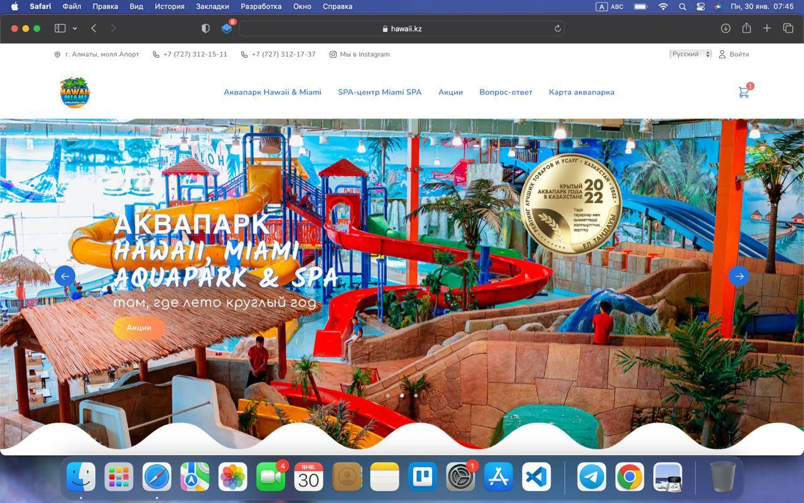This screenshot has height=503, width=804.
Task: Open the Файл menu
Action: pyautogui.click(x=72, y=6)
